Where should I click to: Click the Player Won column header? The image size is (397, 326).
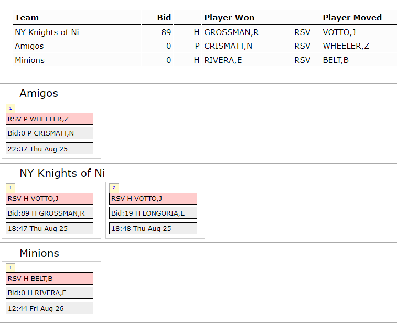click(229, 18)
